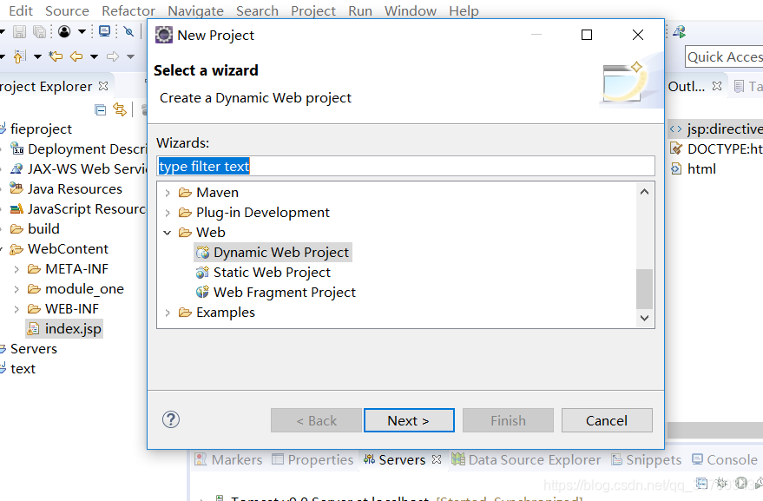763x501 pixels.
Task: Click the Dynamic Web Project icon
Action: [x=202, y=252]
